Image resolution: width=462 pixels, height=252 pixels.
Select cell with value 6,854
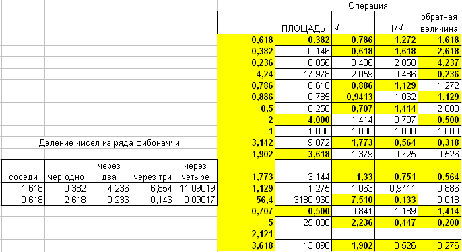[152, 188]
